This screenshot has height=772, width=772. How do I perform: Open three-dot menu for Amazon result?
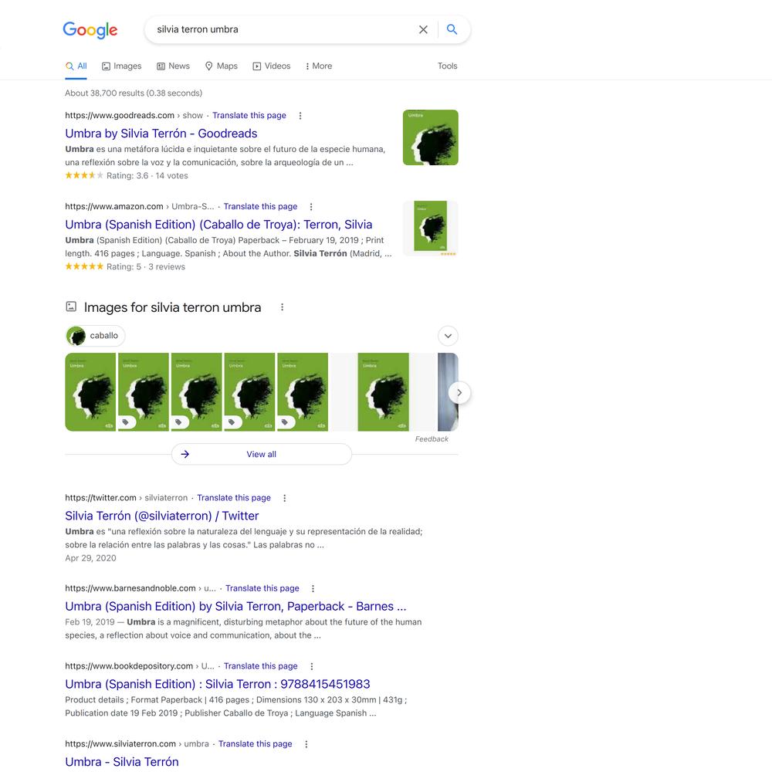311,207
